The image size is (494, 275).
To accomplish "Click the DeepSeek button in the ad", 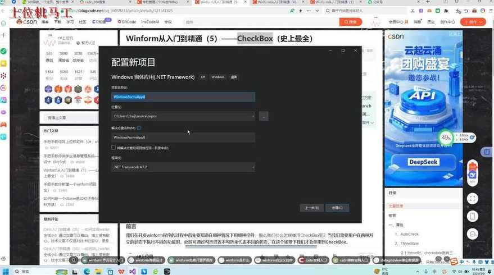I will tap(423, 162).
